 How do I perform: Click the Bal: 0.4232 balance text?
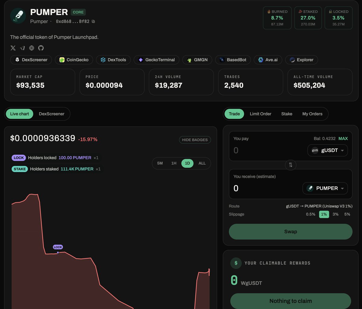(325, 138)
